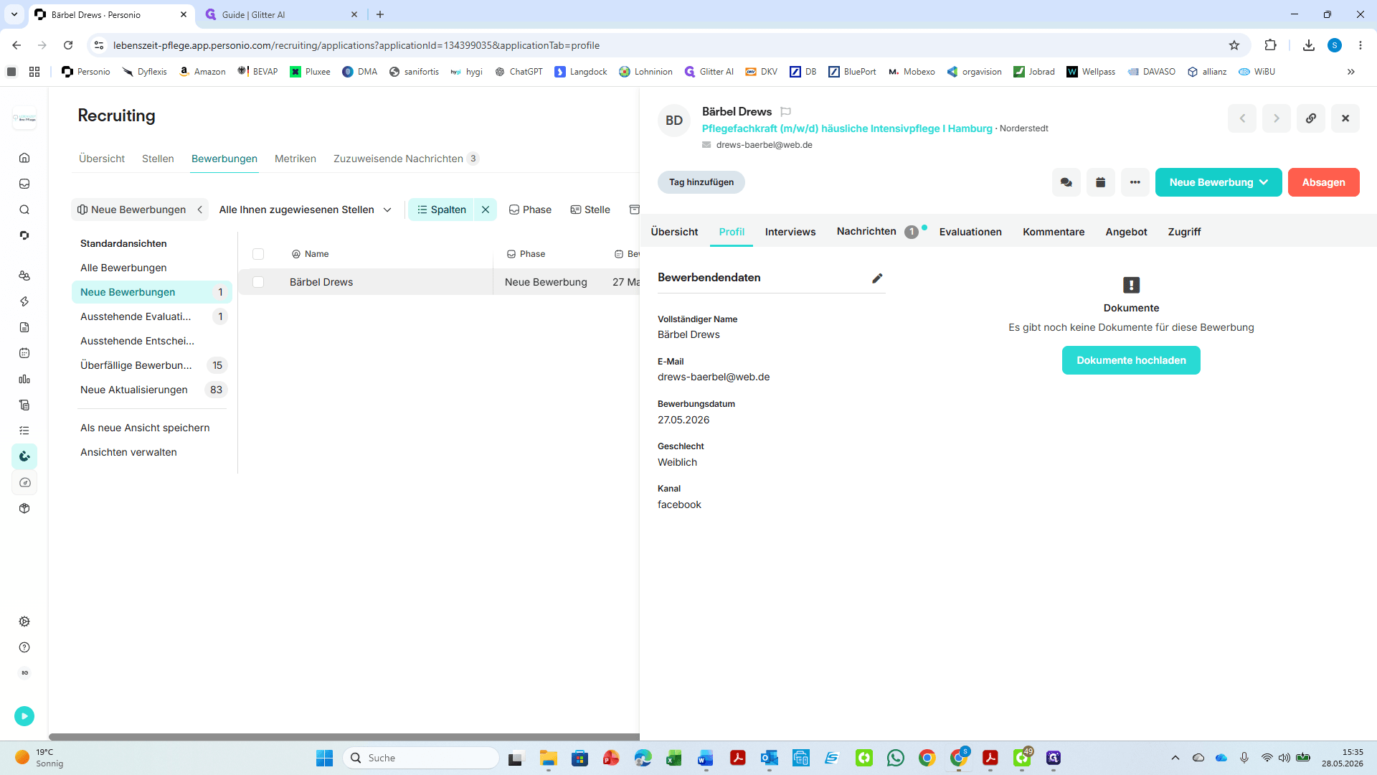Open the three-dots more options menu
Image resolution: width=1377 pixels, height=775 pixels.
[1135, 182]
